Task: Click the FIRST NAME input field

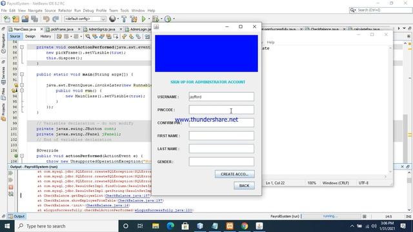Action: [221, 136]
